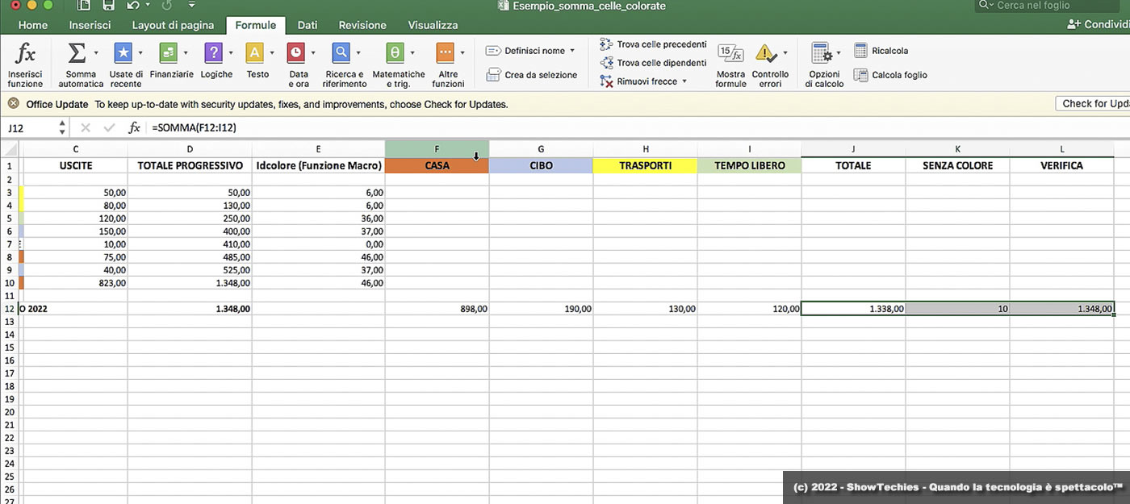The width and height of the screenshot is (1130, 504).
Task: Select the cell containing 898,00
Action: coord(437,308)
